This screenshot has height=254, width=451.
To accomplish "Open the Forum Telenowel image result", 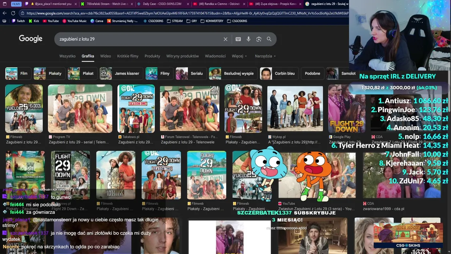I will point(190,109).
